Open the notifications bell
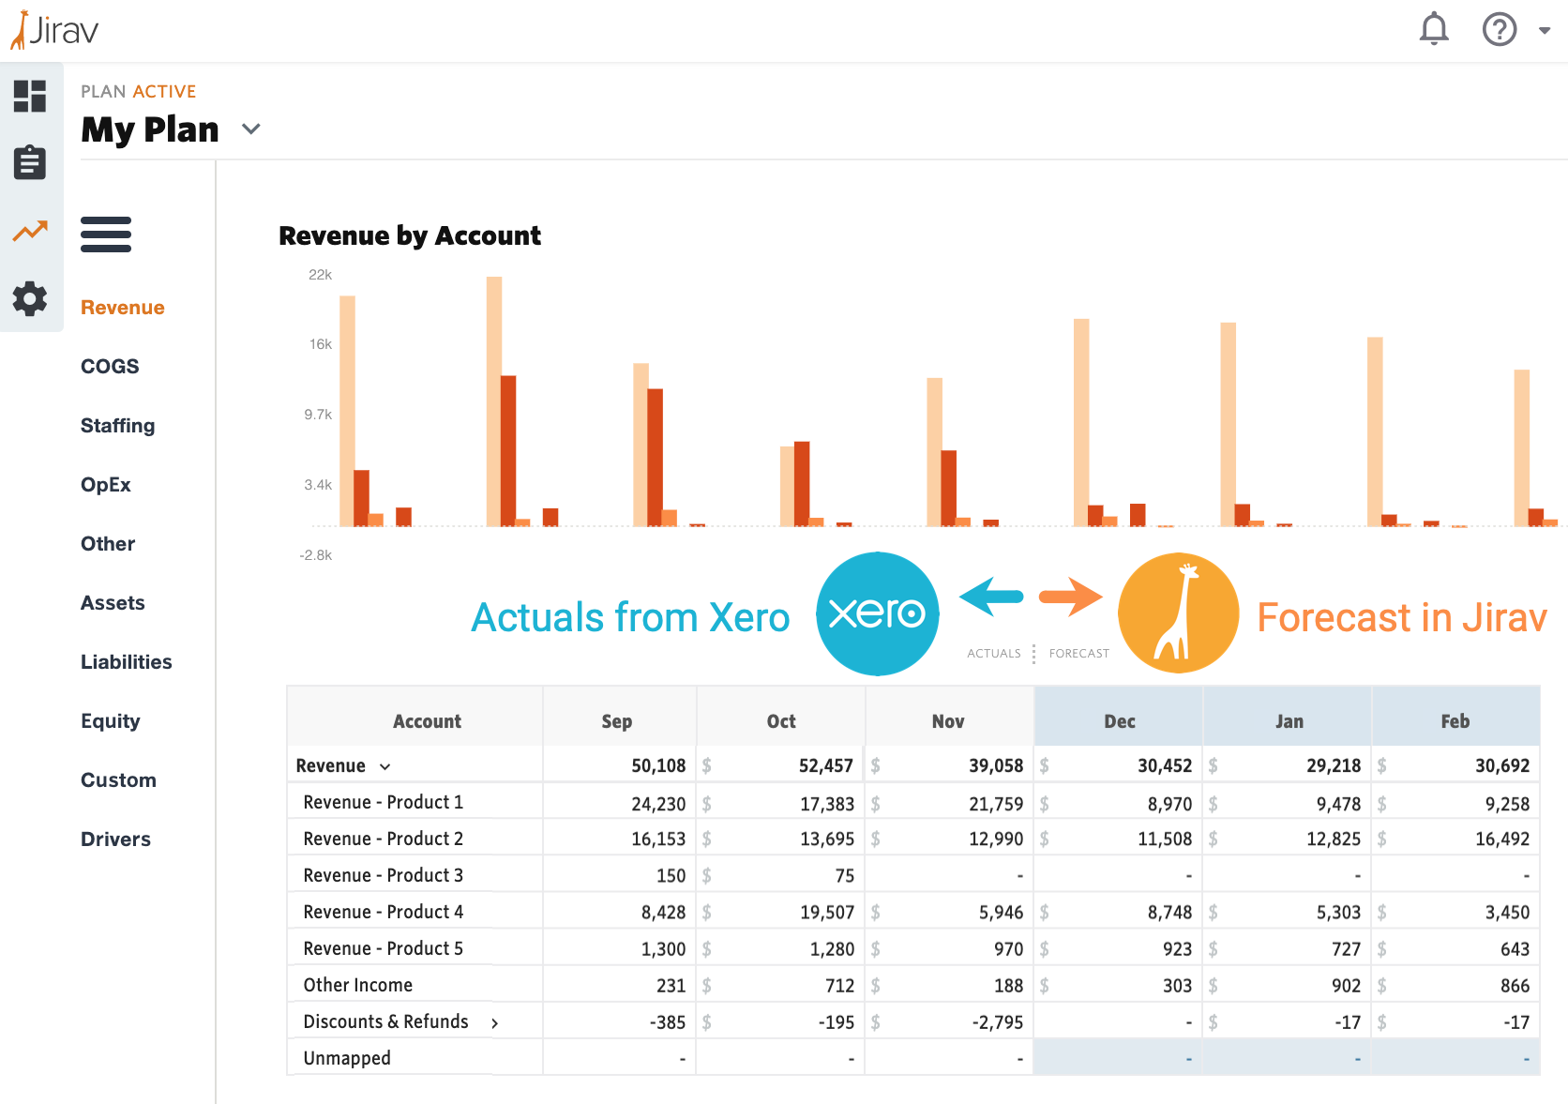 coord(1434,29)
